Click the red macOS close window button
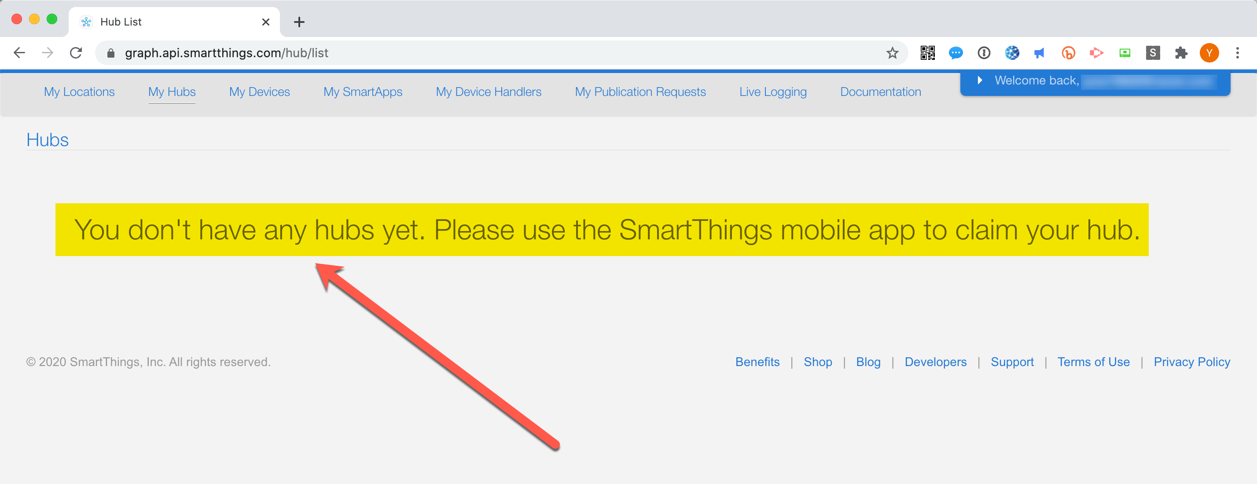The width and height of the screenshot is (1257, 484). 17,19
